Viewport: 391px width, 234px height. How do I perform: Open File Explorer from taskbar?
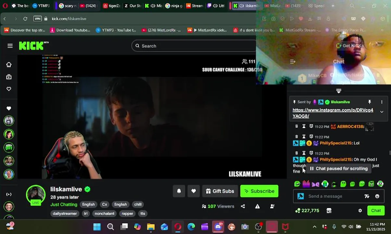(x=151, y=227)
